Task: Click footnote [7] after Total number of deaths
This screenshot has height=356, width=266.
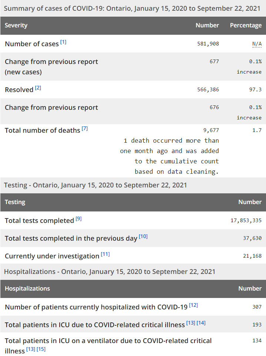Action: [x=84, y=129]
